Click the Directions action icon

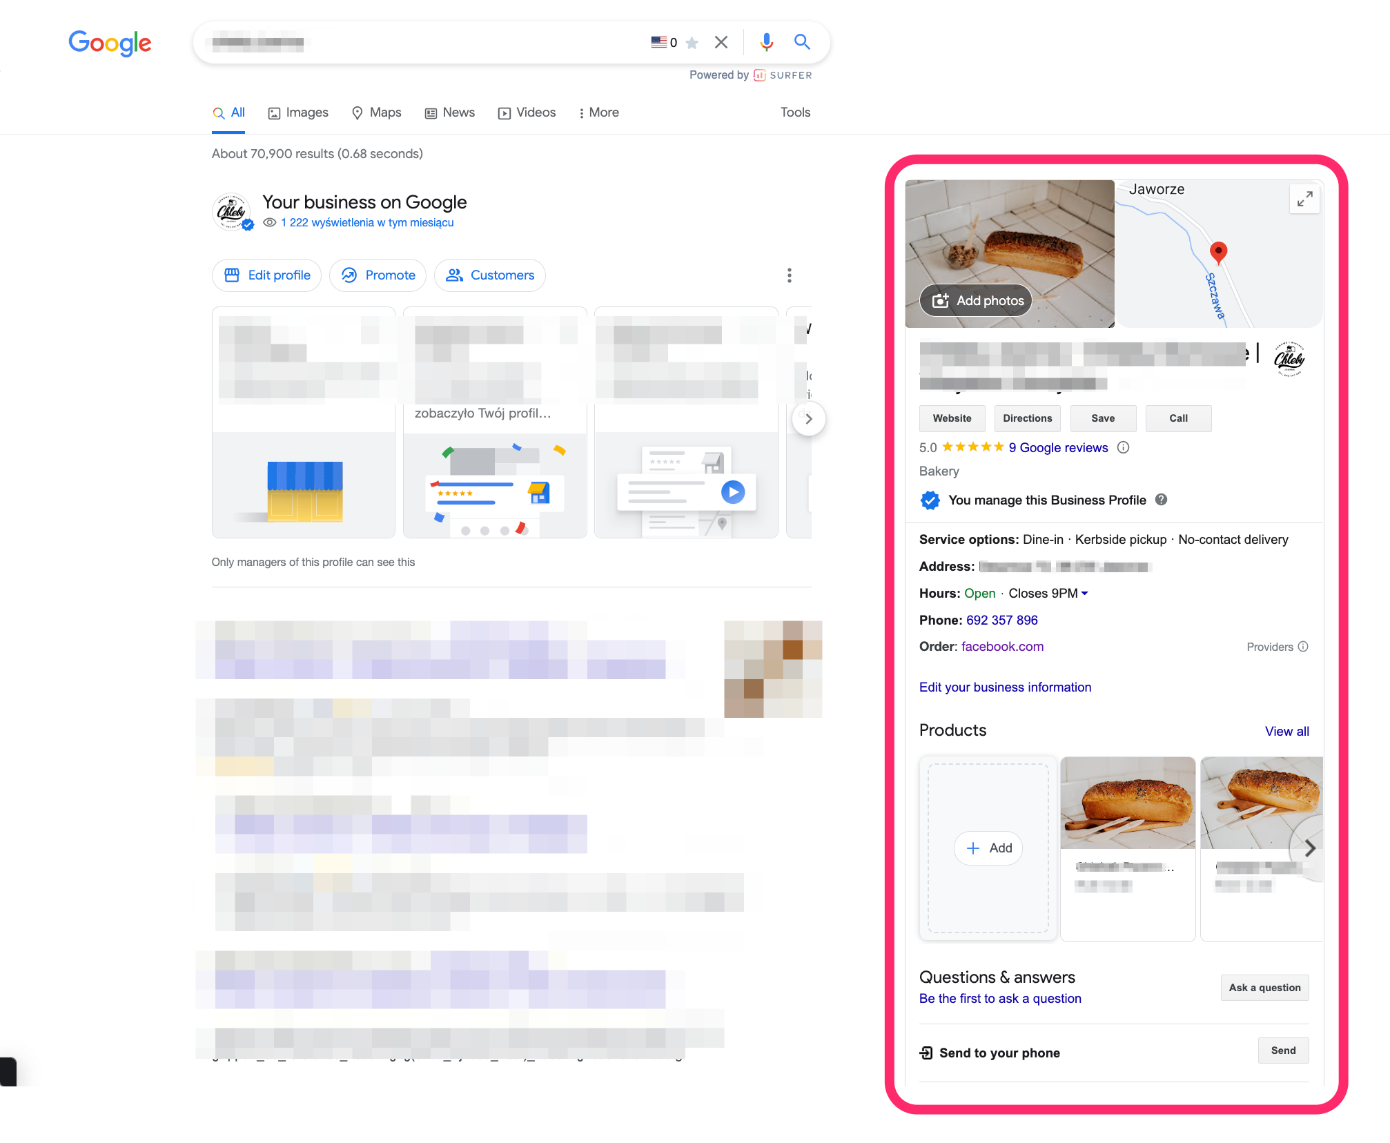pos(1028,418)
